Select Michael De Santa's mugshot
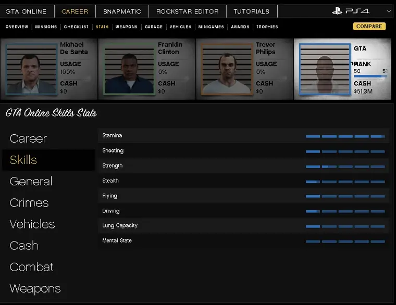Screen dimensions: 396x305 point(31,69)
